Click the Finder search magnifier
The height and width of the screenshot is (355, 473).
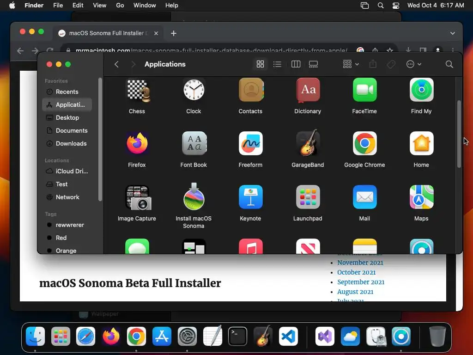coord(449,64)
